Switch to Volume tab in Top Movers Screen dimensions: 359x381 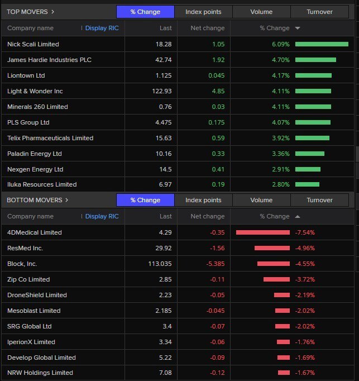click(x=261, y=12)
